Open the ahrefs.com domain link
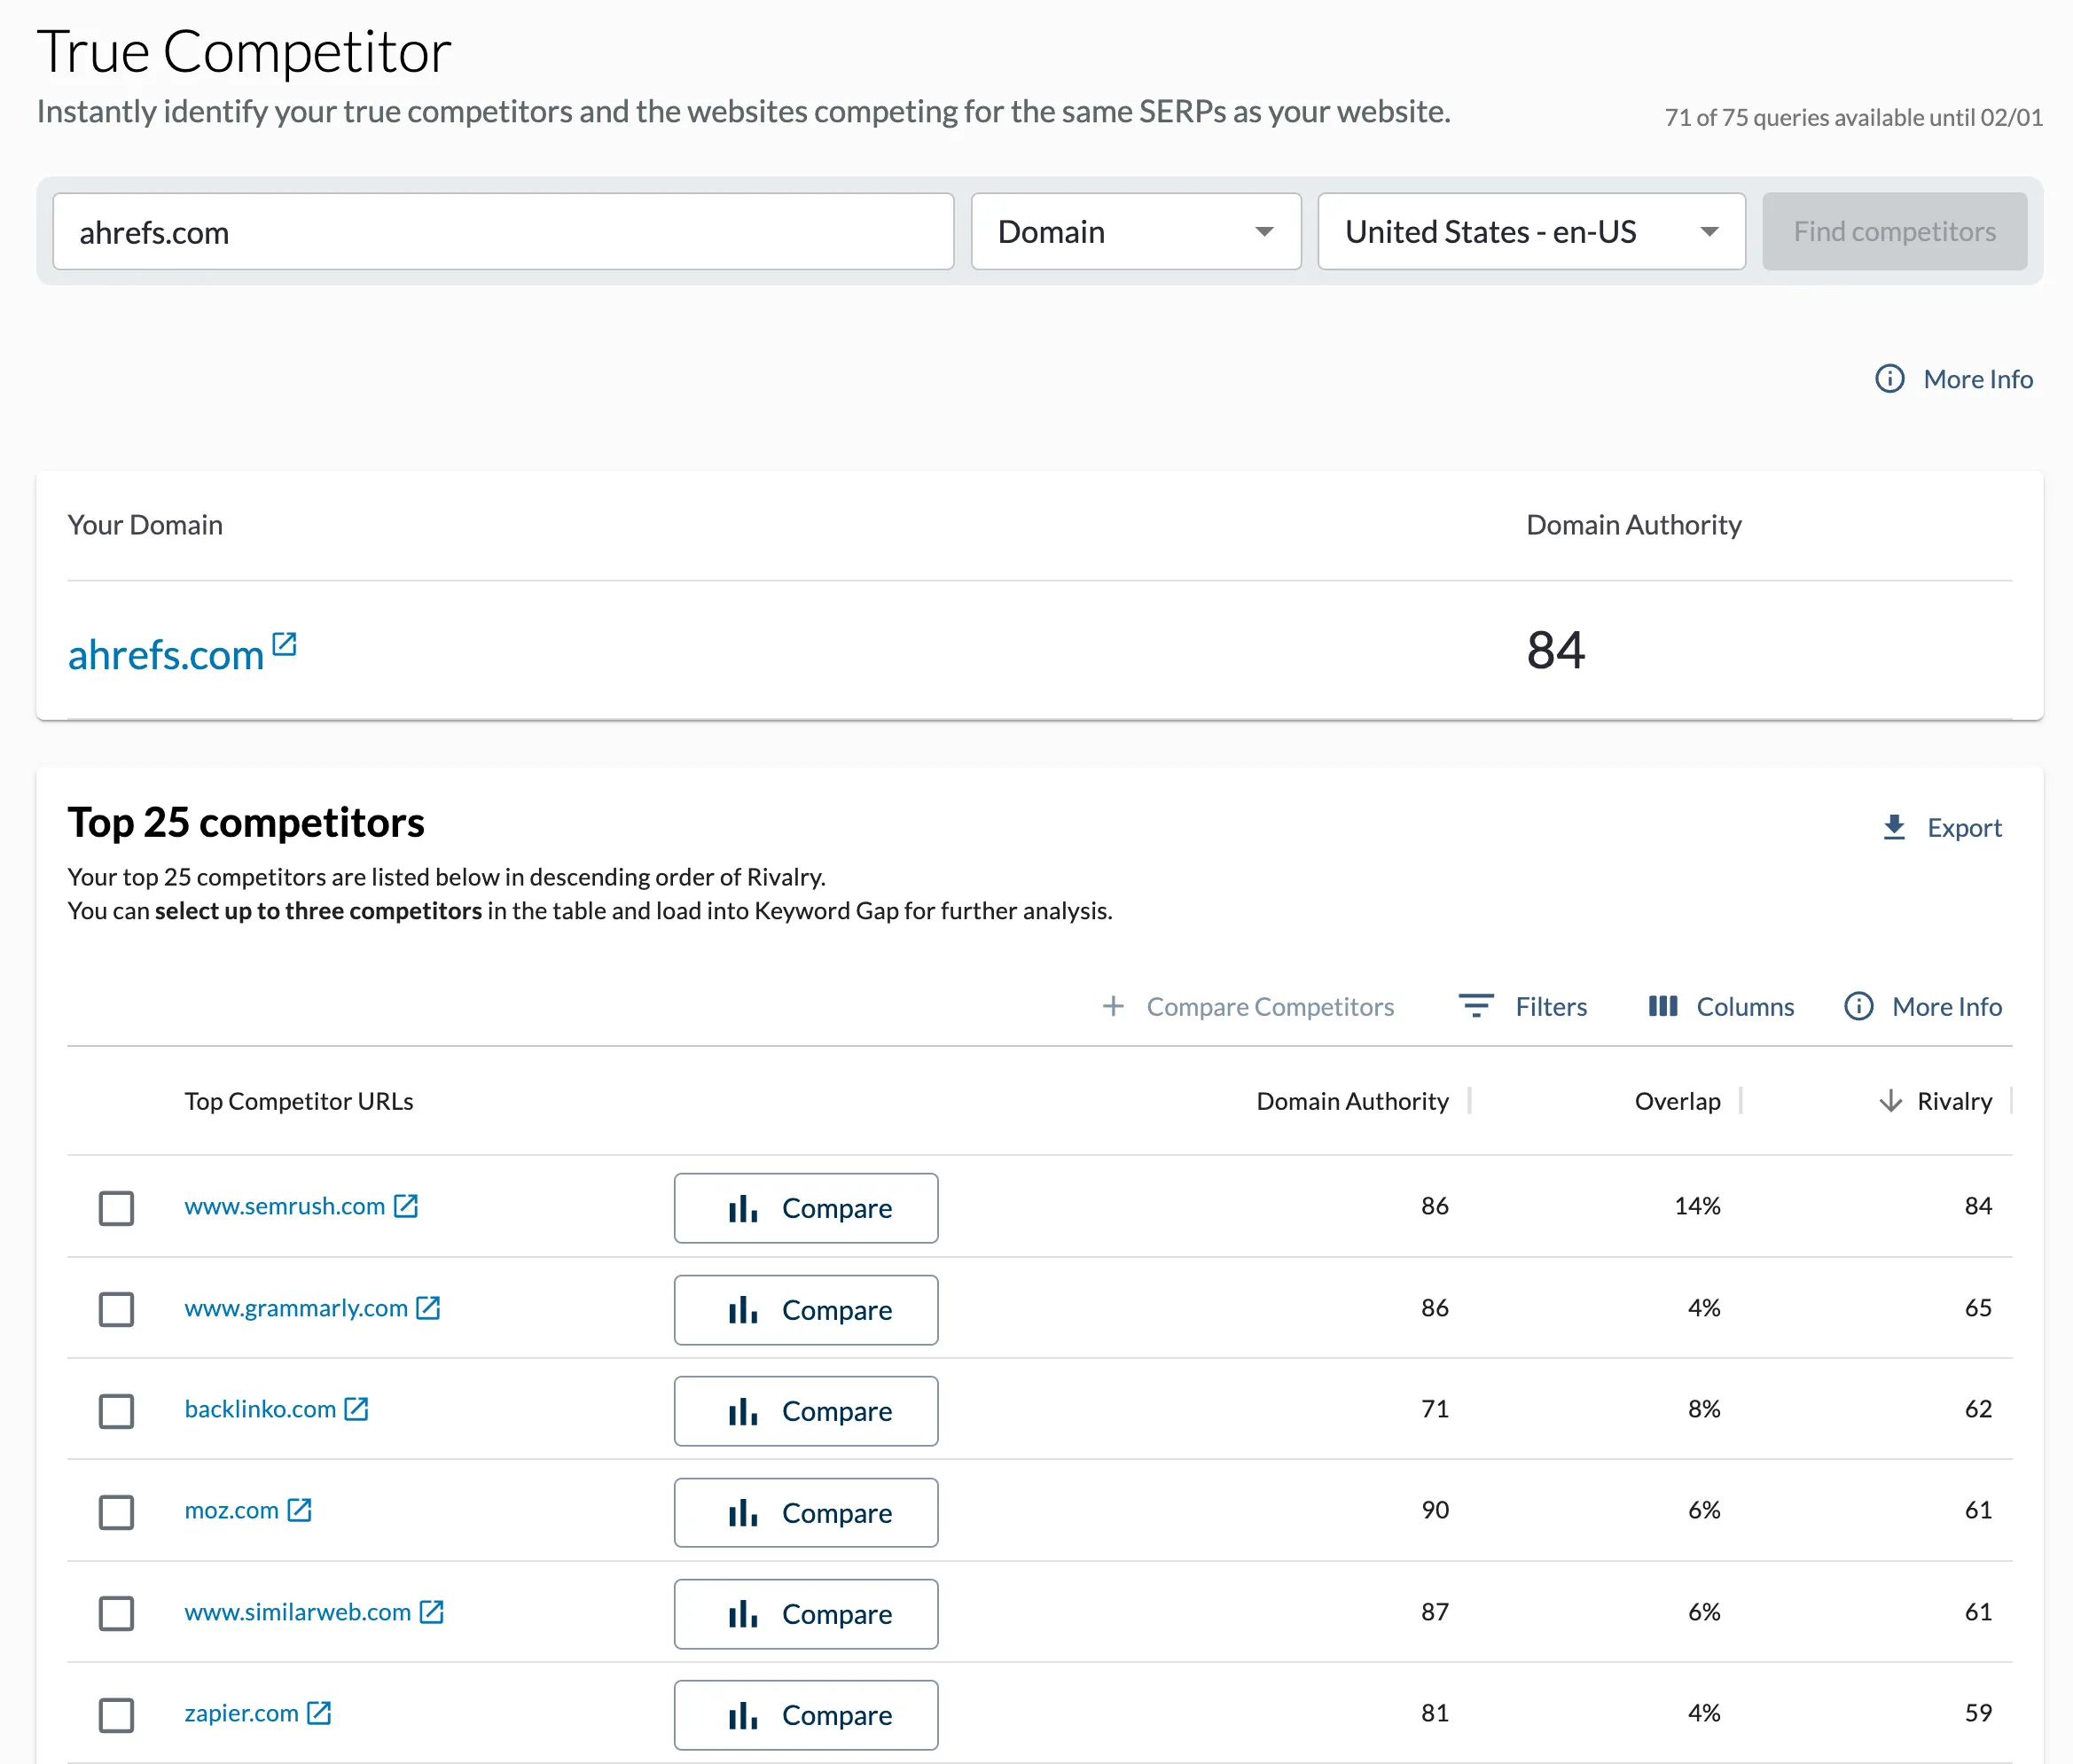The height and width of the screenshot is (1764, 2073). coord(165,655)
